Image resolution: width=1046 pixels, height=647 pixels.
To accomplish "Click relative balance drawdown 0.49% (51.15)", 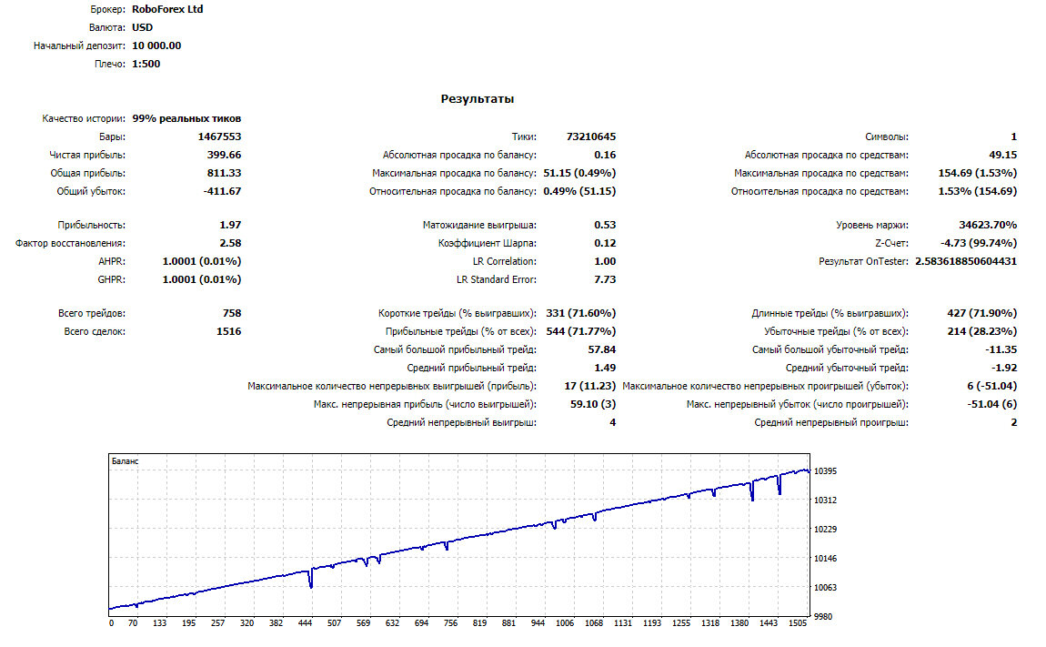I will [x=579, y=191].
